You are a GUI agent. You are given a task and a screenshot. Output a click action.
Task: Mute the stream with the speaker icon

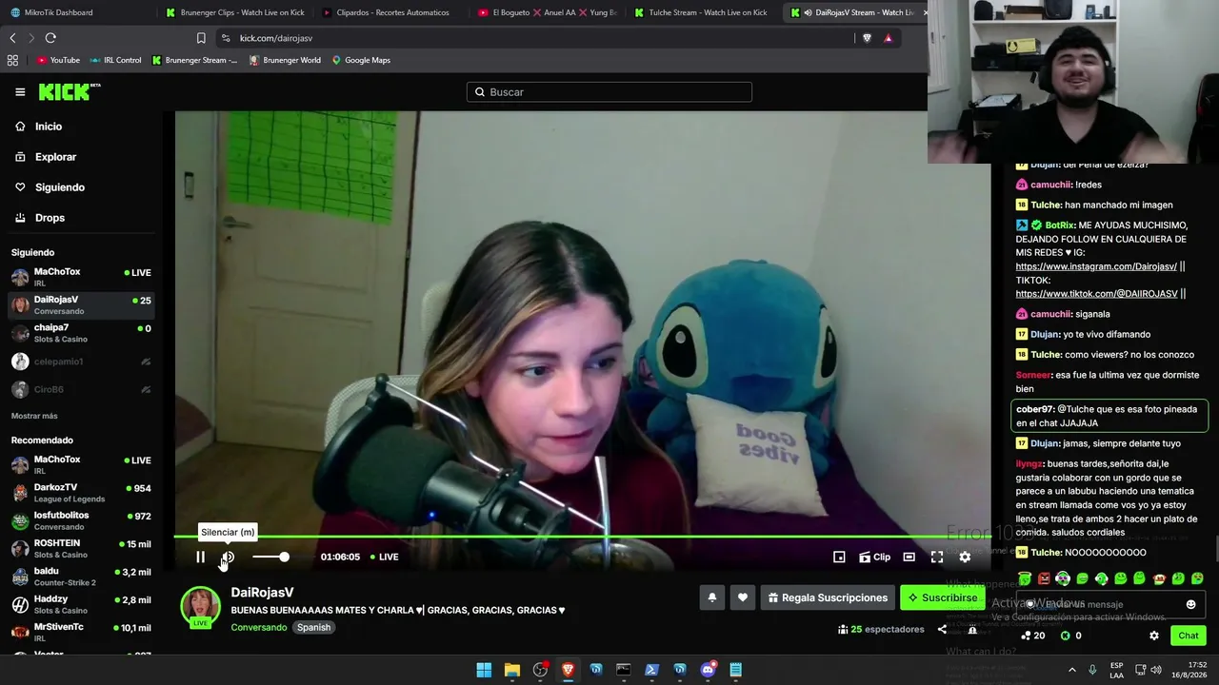[228, 557]
